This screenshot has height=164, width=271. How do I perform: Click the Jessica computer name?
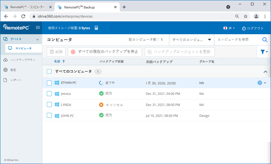click(66, 94)
